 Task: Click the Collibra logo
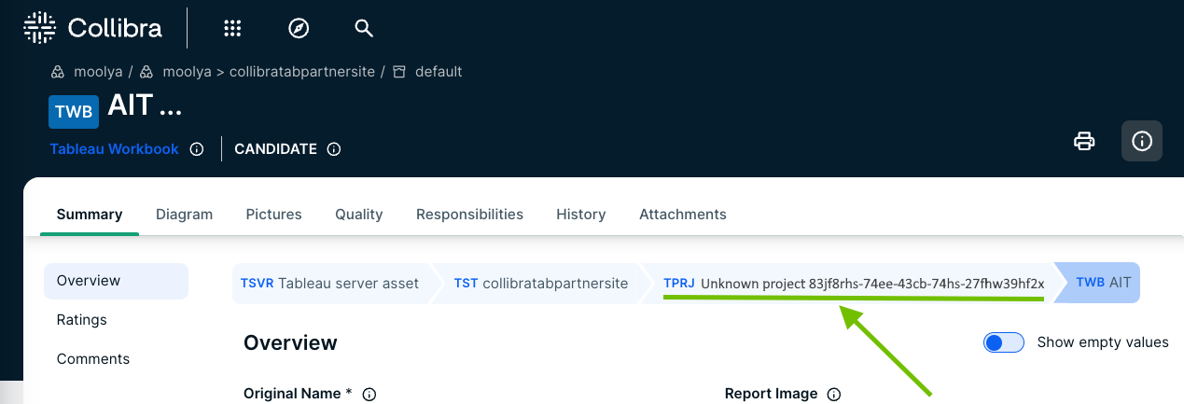pos(92,28)
